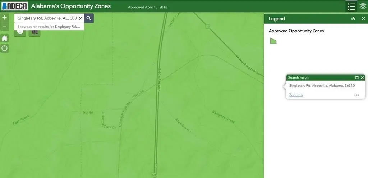Zoom out with the minus button
The width and height of the screenshot is (368, 178).
click(x=4, y=26)
